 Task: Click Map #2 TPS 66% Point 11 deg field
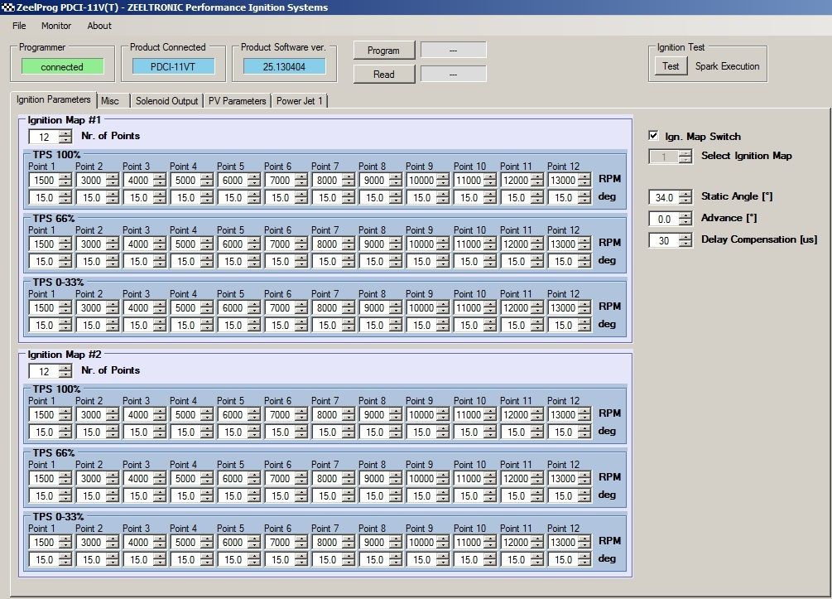coord(516,496)
